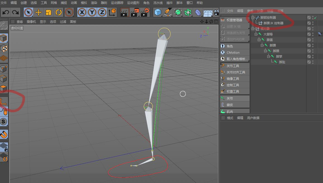This screenshot has width=323, height=183.
Task: Open 权重管理器 from character panel
Action: (235, 20)
